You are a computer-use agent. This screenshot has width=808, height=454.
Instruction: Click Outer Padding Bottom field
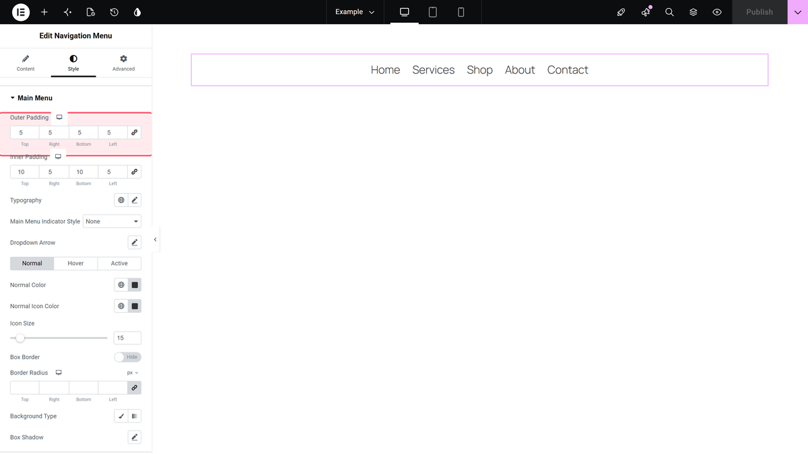tap(83, 133)
